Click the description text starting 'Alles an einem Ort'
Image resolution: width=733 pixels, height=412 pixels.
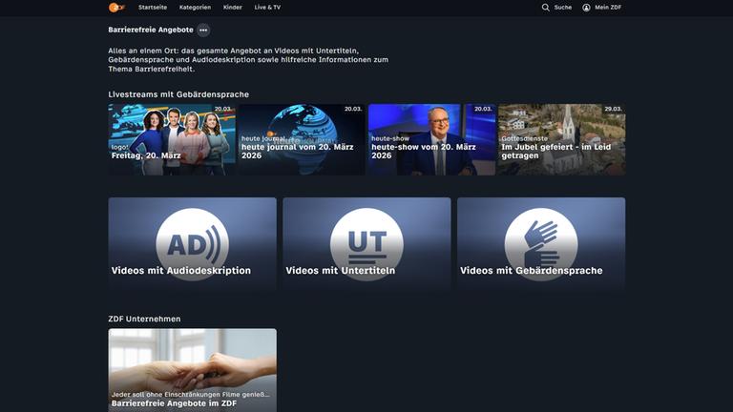pyautogui.click(x=248, y=60)
